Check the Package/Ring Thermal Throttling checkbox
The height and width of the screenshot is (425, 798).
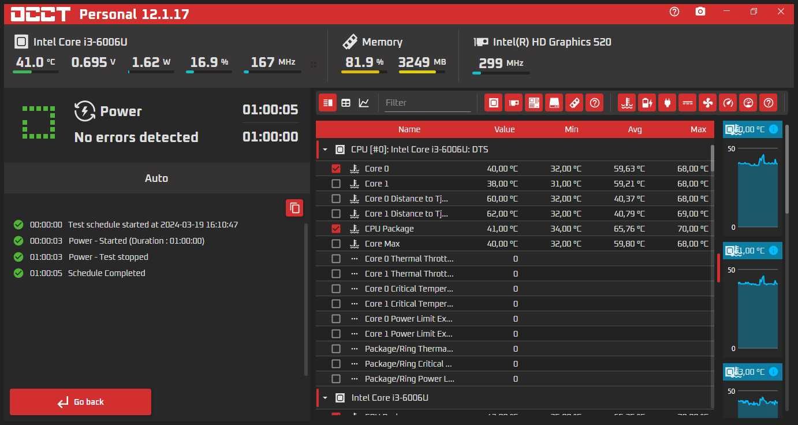[336, 349]
